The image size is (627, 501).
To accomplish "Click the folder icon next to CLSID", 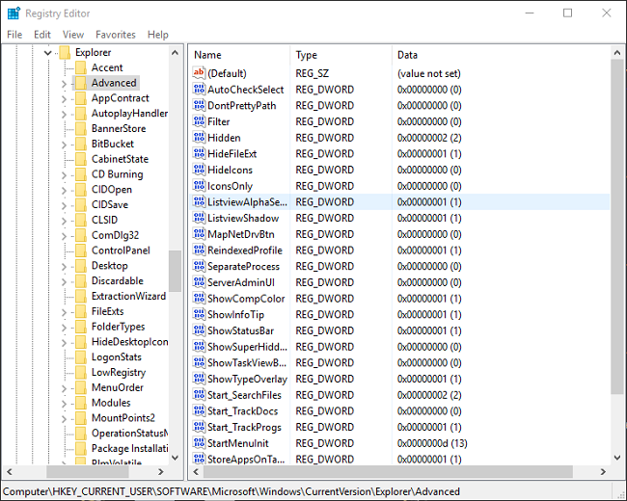I will click(x=81, y=220).
